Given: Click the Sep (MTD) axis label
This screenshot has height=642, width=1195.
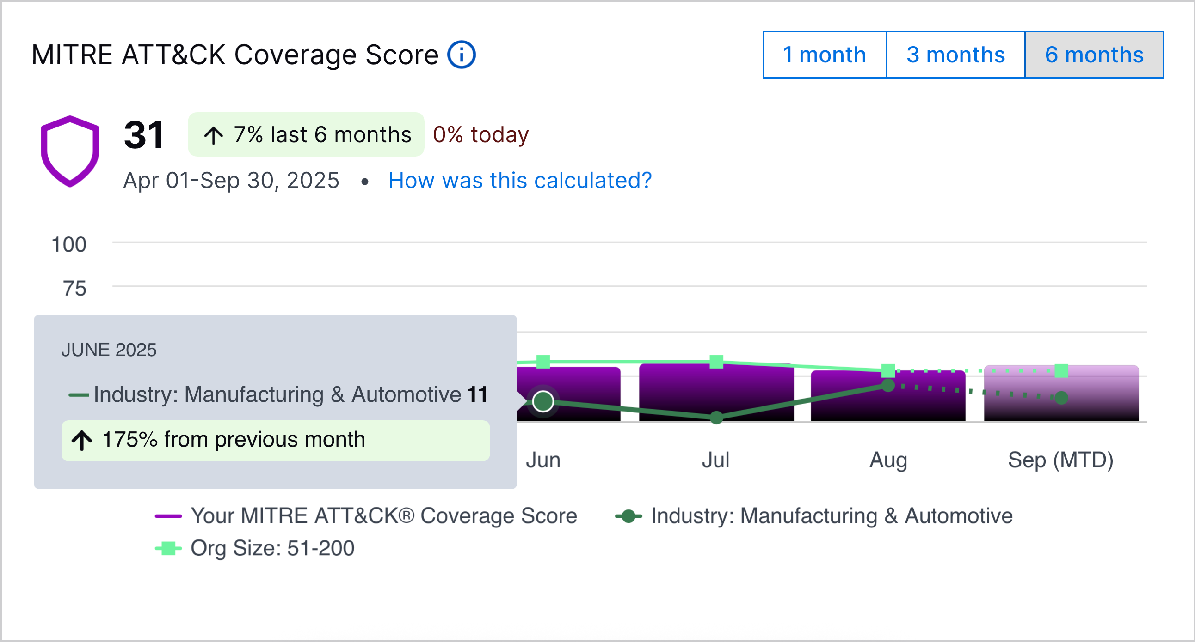Looking at the screenshot, I should click(1061, 460).
